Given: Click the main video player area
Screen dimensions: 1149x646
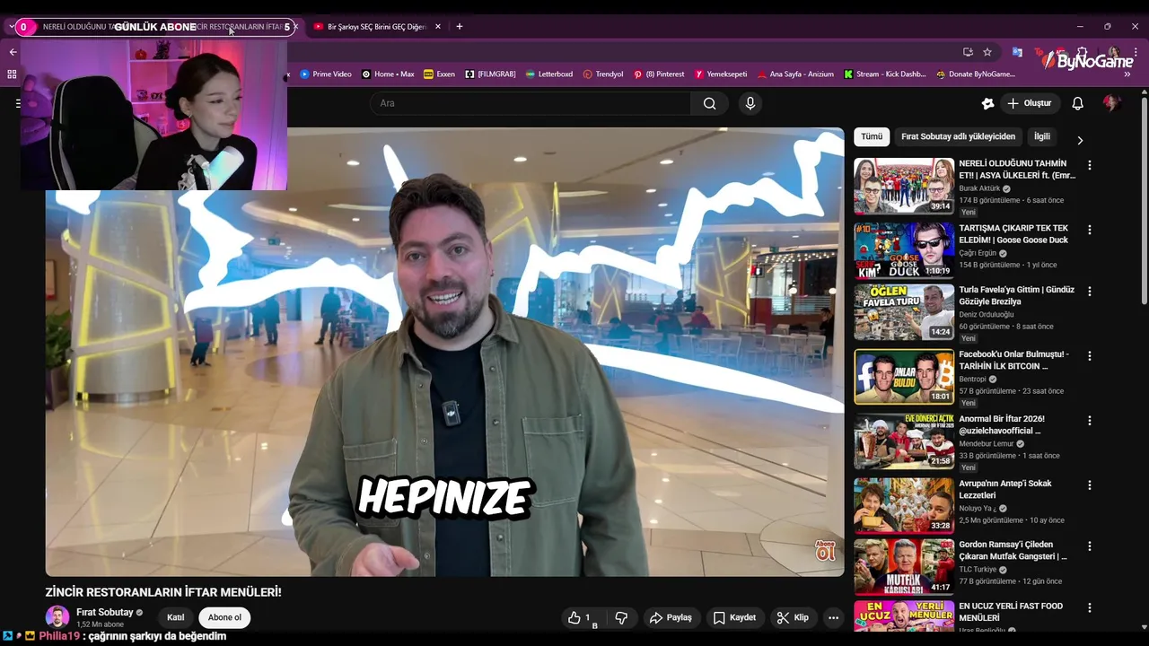Looking at the screenshot, I should point(445,352).
